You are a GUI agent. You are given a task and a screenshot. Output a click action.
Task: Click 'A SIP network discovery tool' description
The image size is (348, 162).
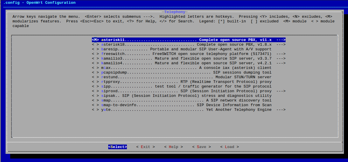pyautogui.click(x=239, y=100)
